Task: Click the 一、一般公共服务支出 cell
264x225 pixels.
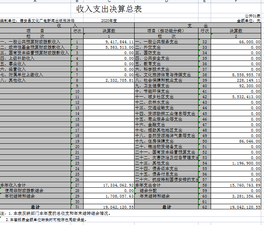Action: coord(153,42)
